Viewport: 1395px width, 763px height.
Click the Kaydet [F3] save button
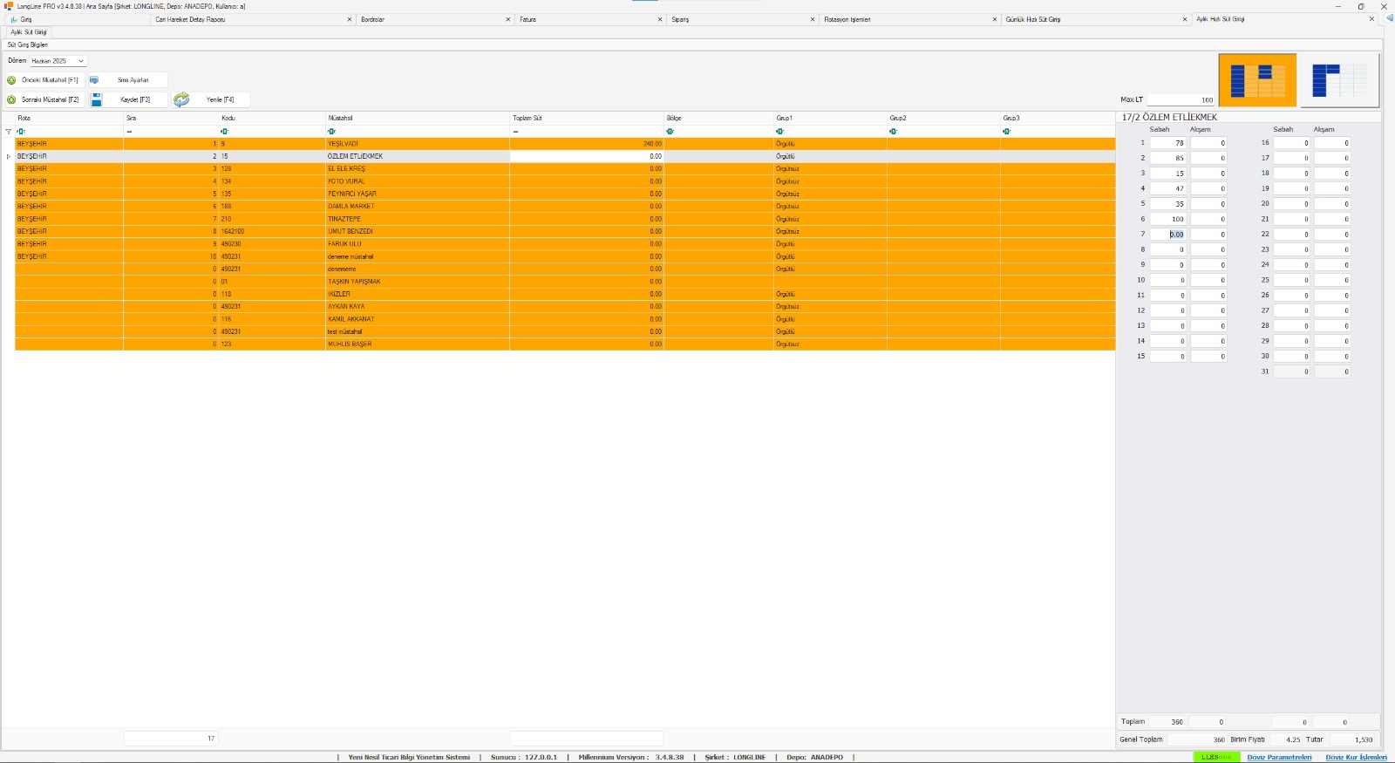[x=127, y=100]
